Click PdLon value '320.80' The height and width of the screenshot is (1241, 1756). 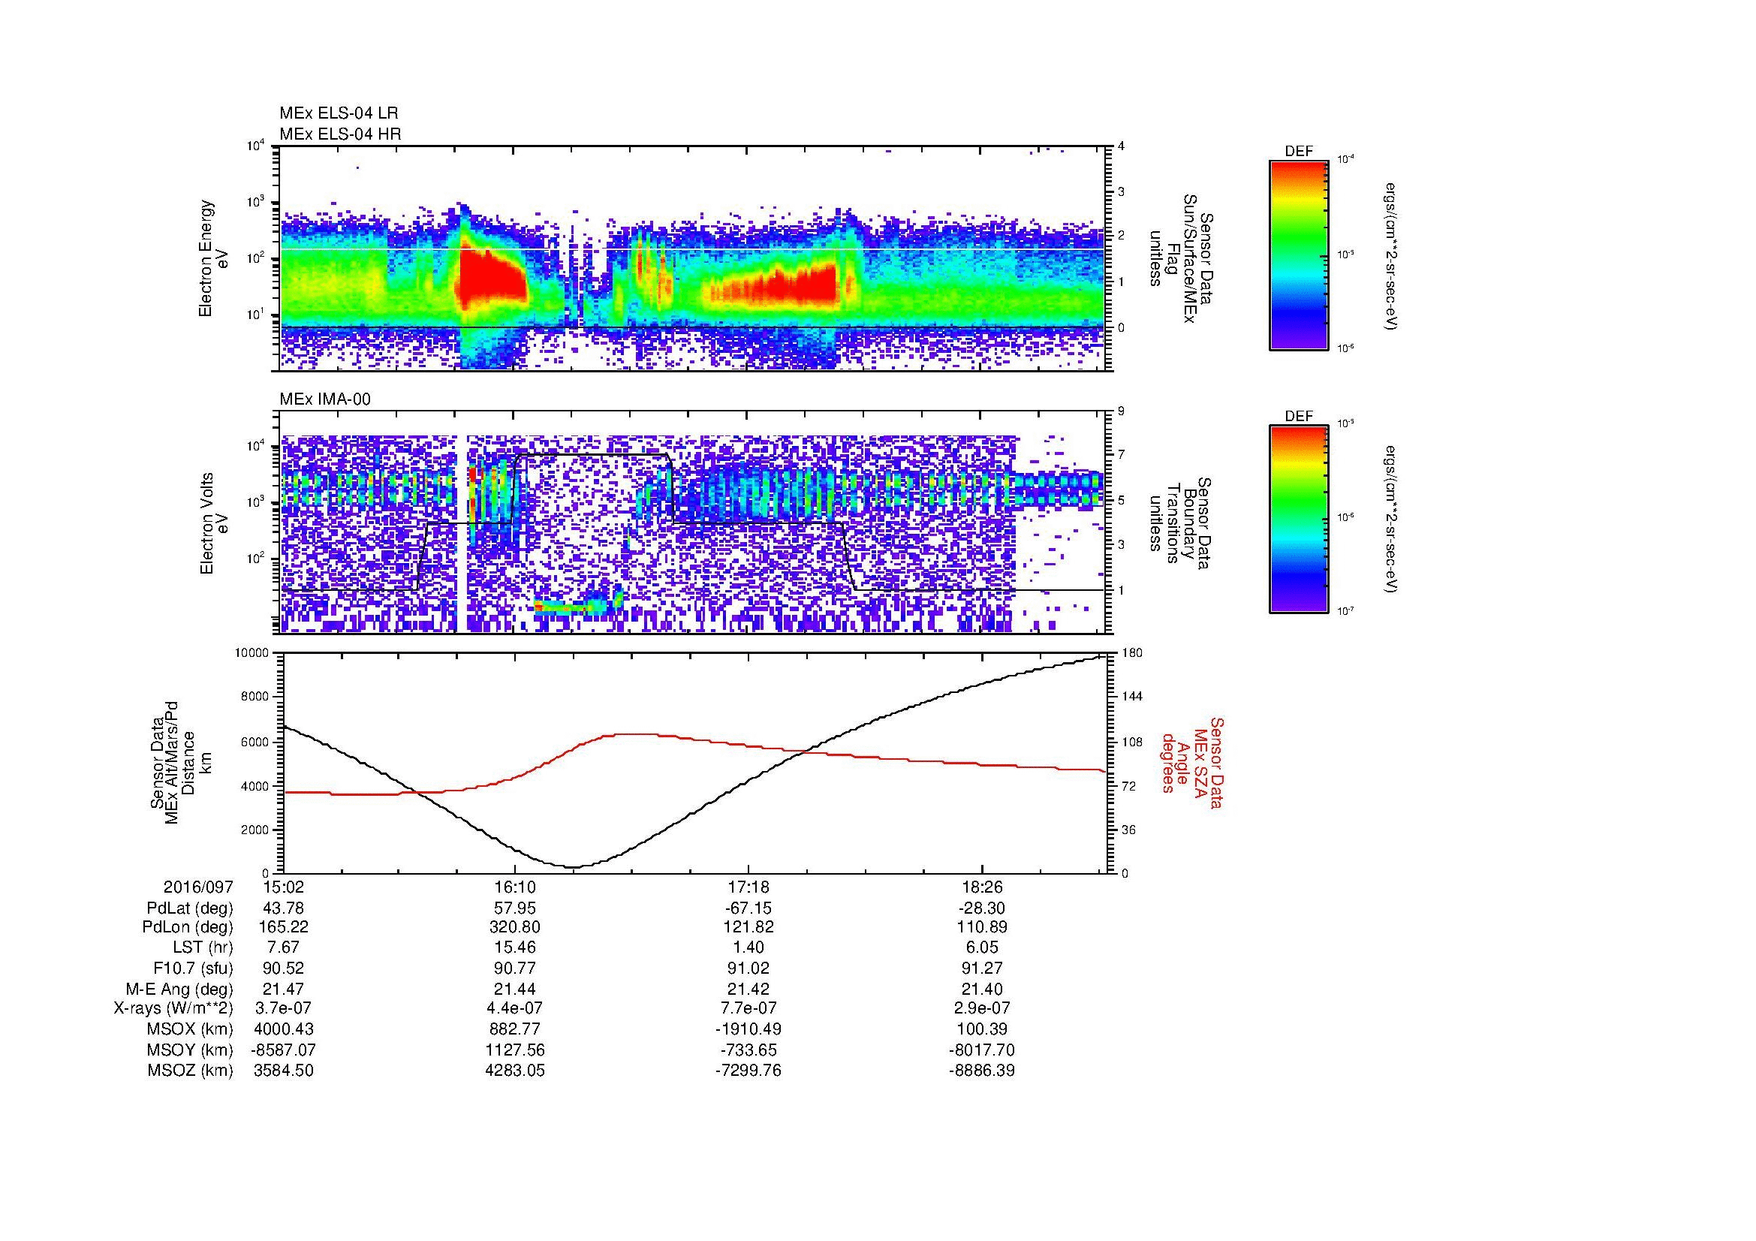tap(517, 927)
